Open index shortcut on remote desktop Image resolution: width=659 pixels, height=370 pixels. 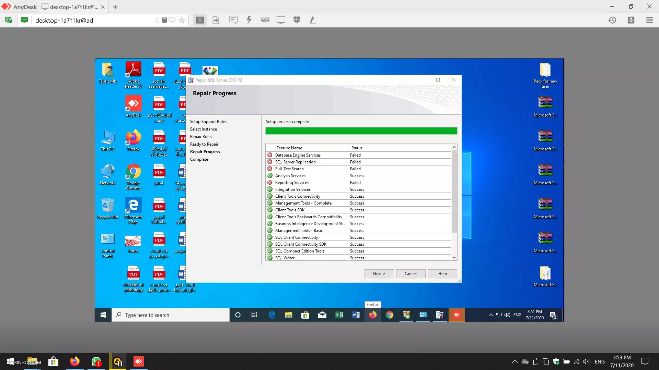coord(133,244)
